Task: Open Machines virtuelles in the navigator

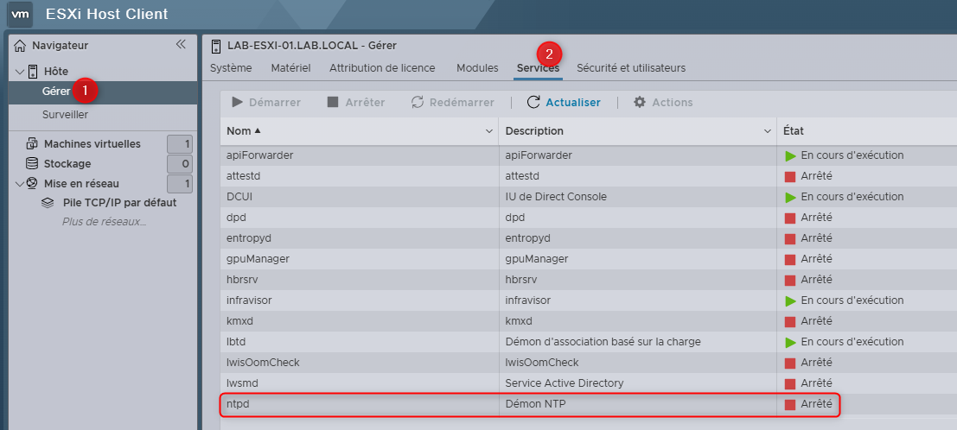Action: 93,144
